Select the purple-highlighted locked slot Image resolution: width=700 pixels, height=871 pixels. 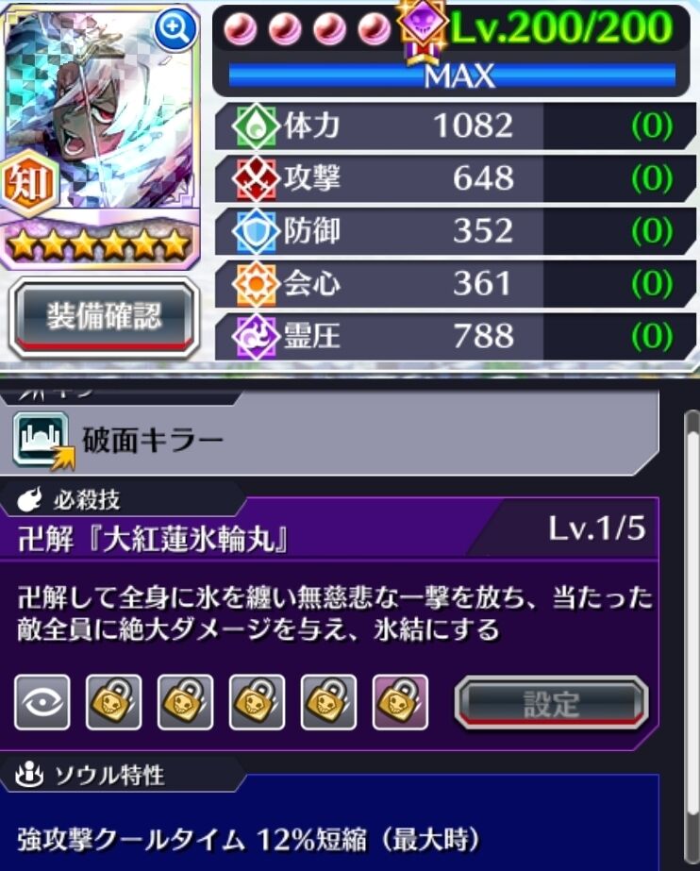(400, 702)
